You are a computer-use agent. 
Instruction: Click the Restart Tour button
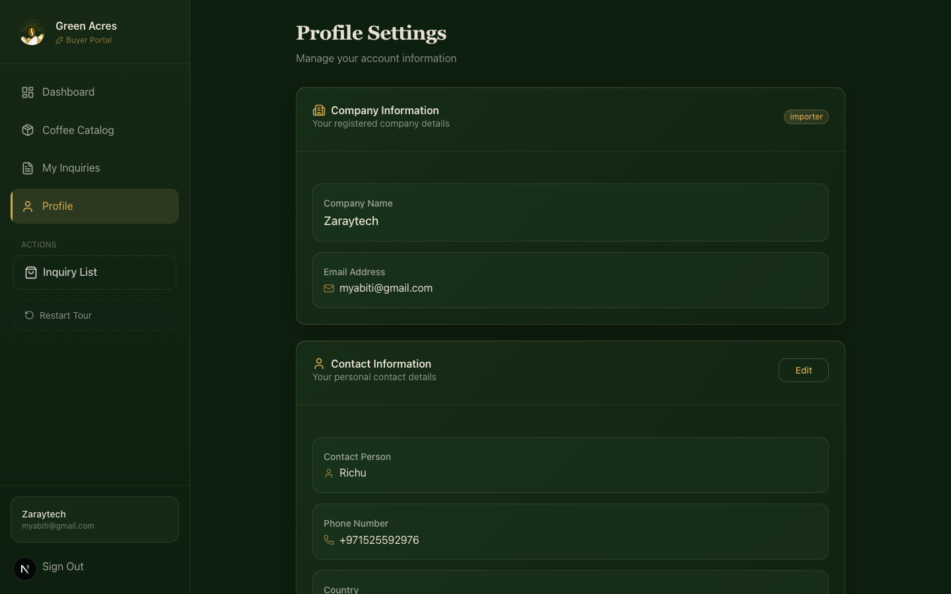[94, 315]
